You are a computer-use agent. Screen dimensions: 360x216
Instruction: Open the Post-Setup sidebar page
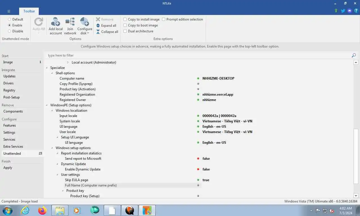[x=22, y=97]
